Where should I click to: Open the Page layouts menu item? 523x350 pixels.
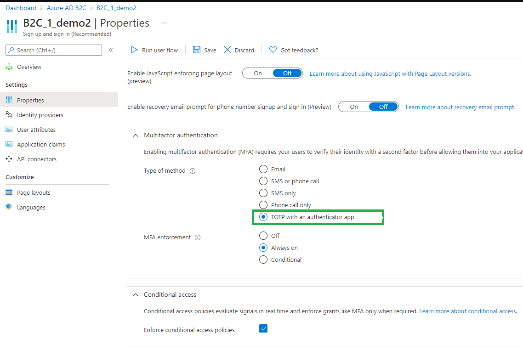click(34, 192)
